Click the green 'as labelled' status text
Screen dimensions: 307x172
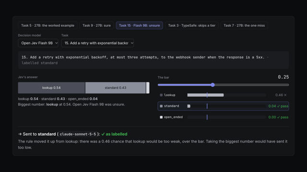click(x=114, y=134)
